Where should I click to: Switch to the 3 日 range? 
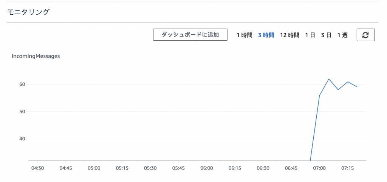pos(326,35)
